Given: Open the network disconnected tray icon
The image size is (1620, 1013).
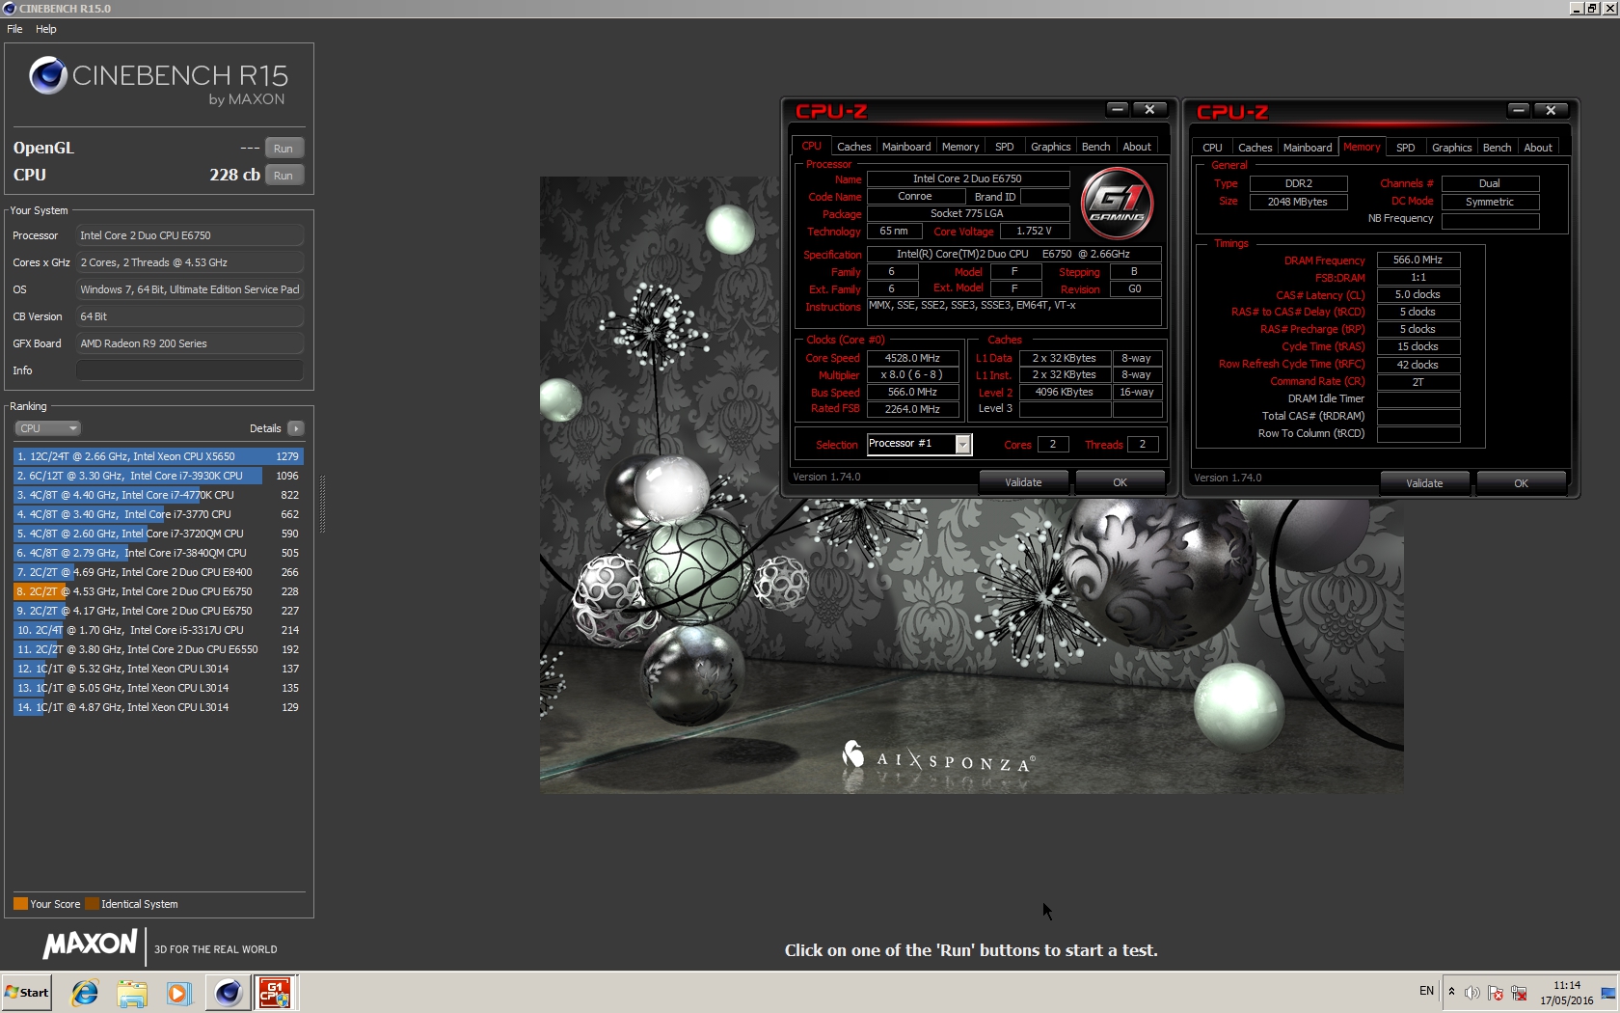Looking at the screenshot, I should point(1519,992).
